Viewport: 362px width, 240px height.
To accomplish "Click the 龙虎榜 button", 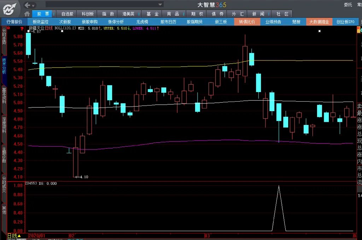I will pos(142,22).
